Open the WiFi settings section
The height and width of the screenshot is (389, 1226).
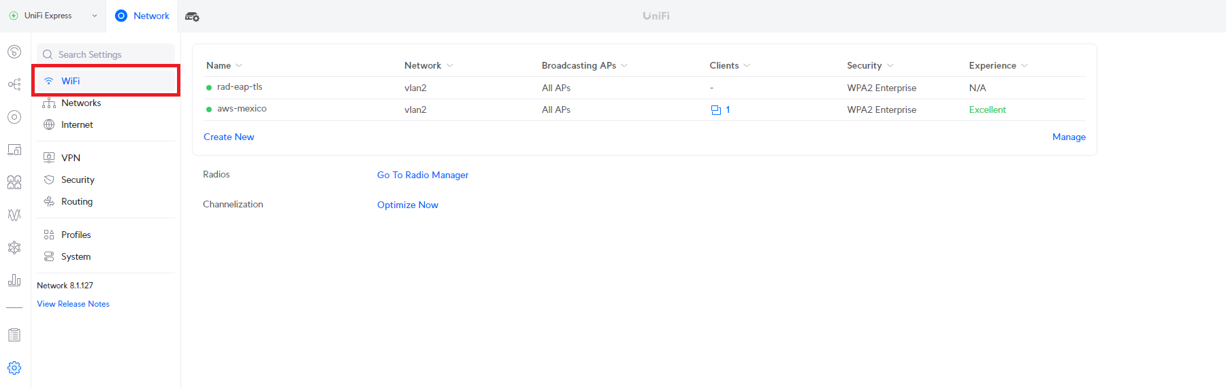click(106, 81)
